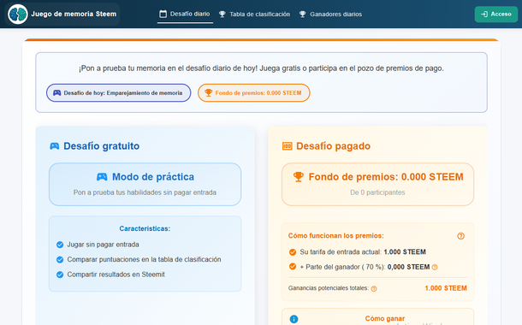522x325 pixels.
Task: Click the brain logo icon
Action: [x=18, y=14]
